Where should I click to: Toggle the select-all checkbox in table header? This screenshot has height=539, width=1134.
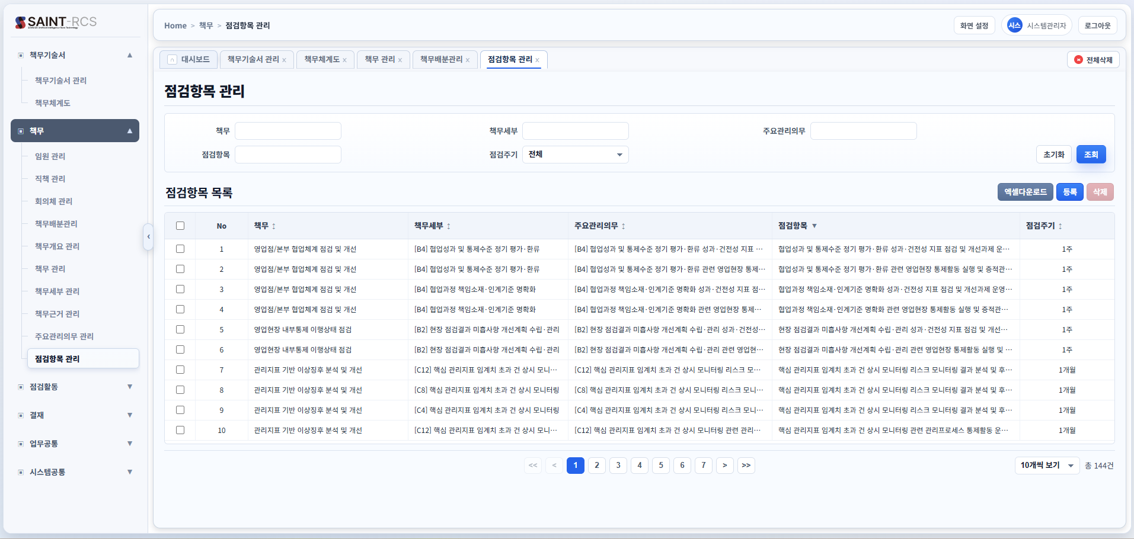[180, 226]
